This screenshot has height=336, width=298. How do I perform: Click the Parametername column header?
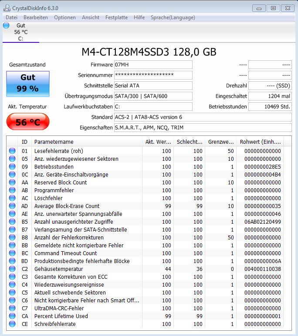(x=87, y=142)
